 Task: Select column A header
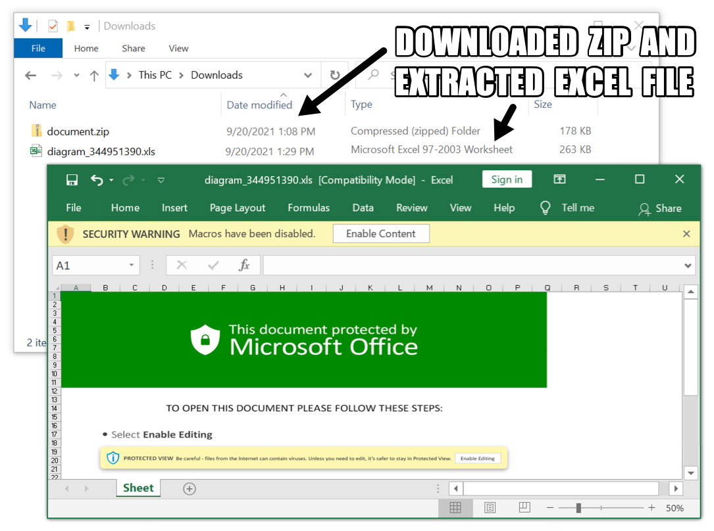[x=76, y=287]
